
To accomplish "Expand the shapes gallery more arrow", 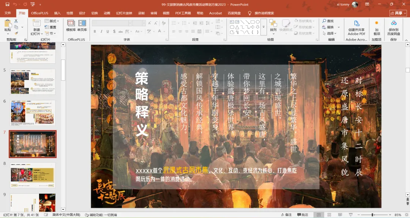I will [x=263, y=27].
